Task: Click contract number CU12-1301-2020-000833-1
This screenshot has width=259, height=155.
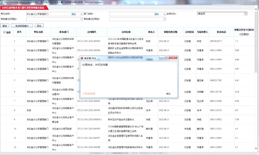Action: 90,120
